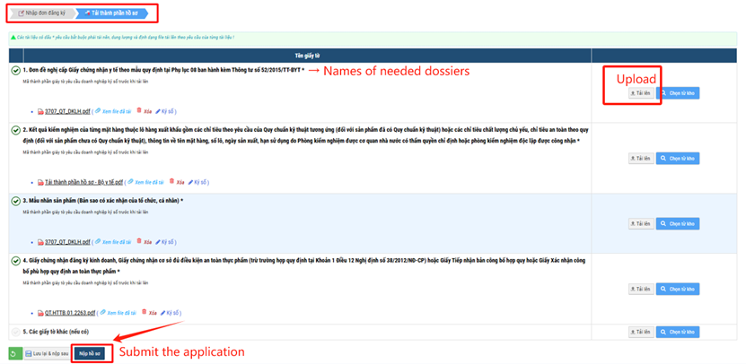Image resolution: width=746 pixels, height=364 pixels.
Task: Open 'Tải thành phần hồ sơ - Bộ y tế.pdf'
Action: [x=83, y=182]
